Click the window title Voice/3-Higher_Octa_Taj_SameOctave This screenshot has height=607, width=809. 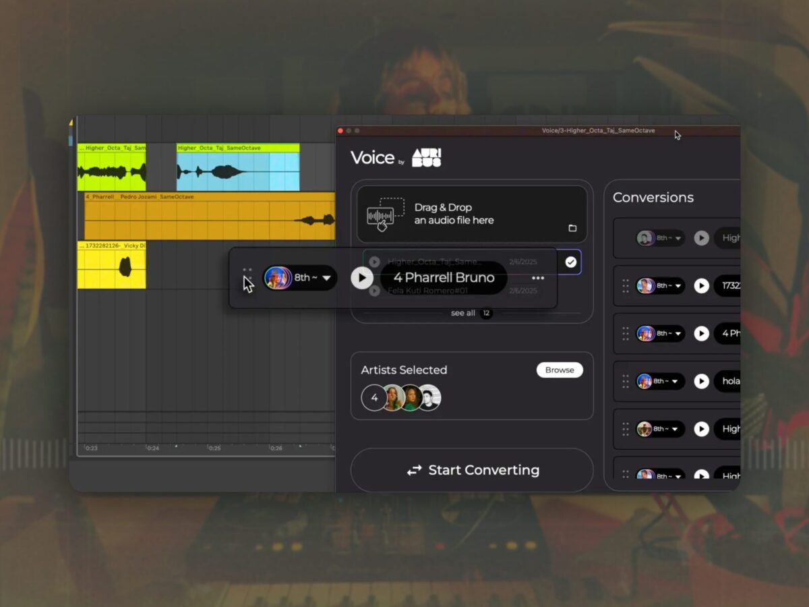click(598, 131)
